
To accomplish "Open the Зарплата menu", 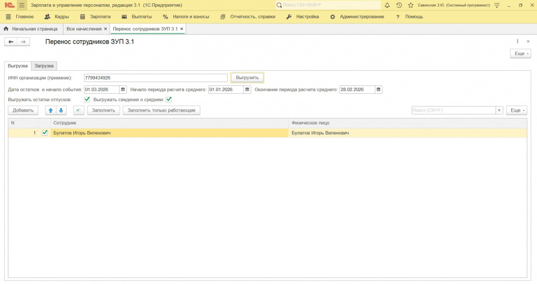I will (x=100, y=17).
